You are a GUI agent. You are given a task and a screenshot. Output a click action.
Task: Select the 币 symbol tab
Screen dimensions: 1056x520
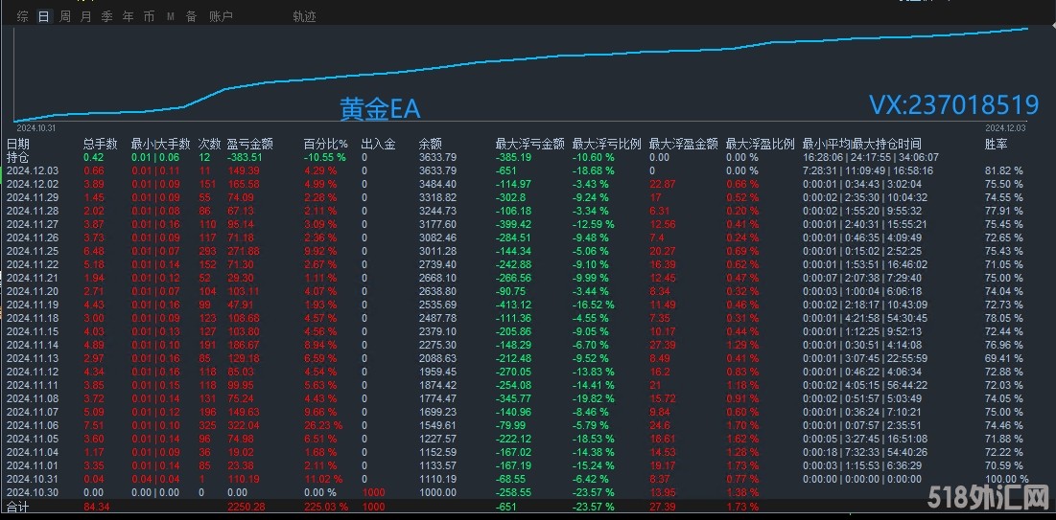click(149, 16)
